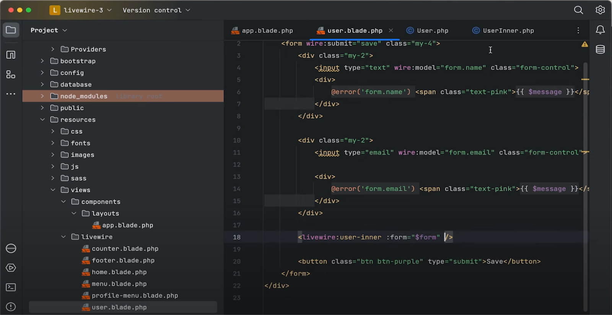The width and height of the screenshot is (612, 315).
Task: Expand the node_modules folder
Action: pyautogui.click(x=42, y=96)
